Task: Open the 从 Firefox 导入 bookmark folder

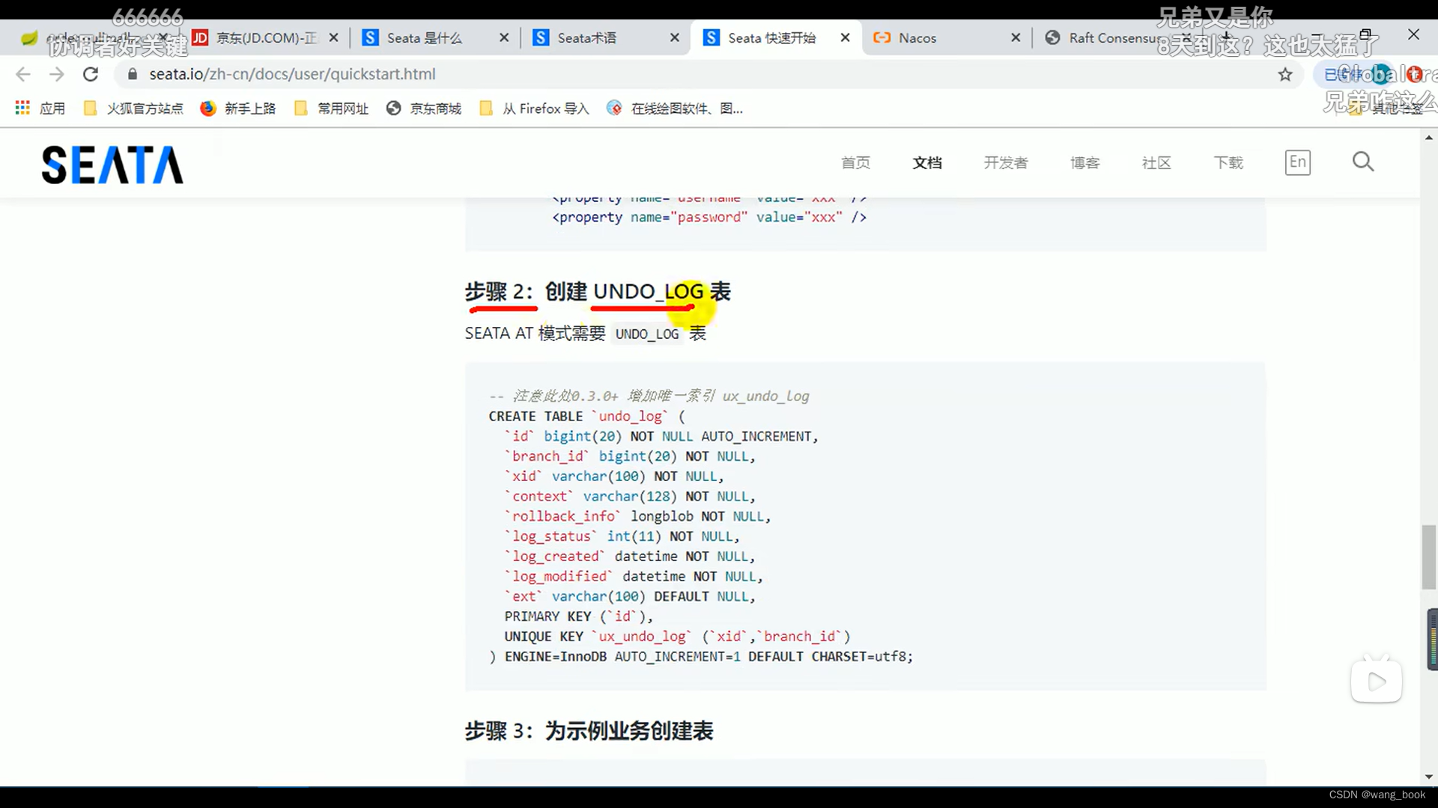Action: pos(534,108)
